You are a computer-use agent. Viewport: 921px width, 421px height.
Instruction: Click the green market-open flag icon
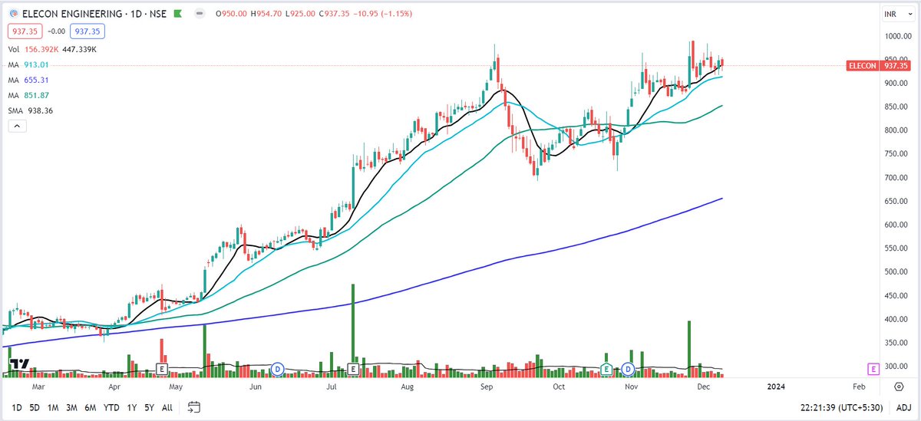[x=177, y=15]
